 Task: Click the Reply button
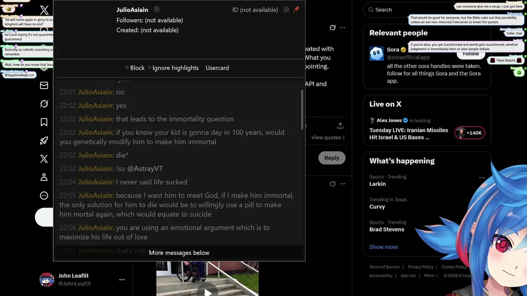tap(332, 158)
